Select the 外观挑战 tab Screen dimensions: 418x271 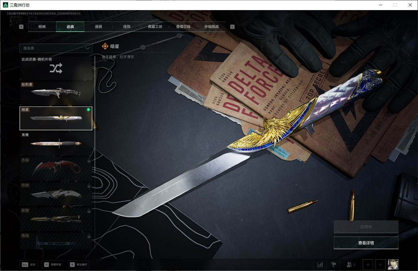point(212,27)
